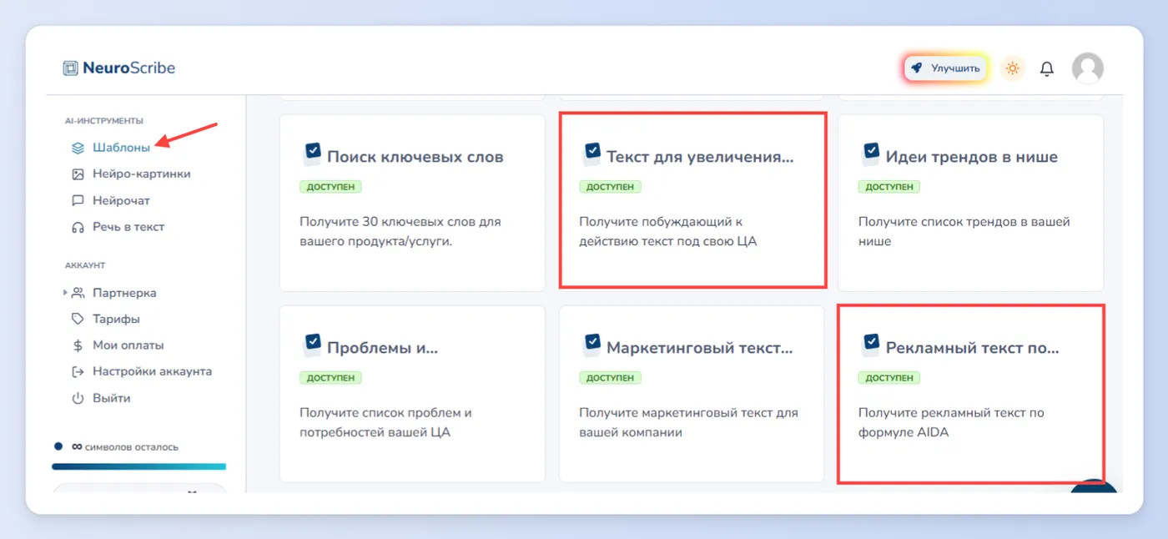Select Выйти to log out
Screen dimensions: 1168x539
click(112, 398)
